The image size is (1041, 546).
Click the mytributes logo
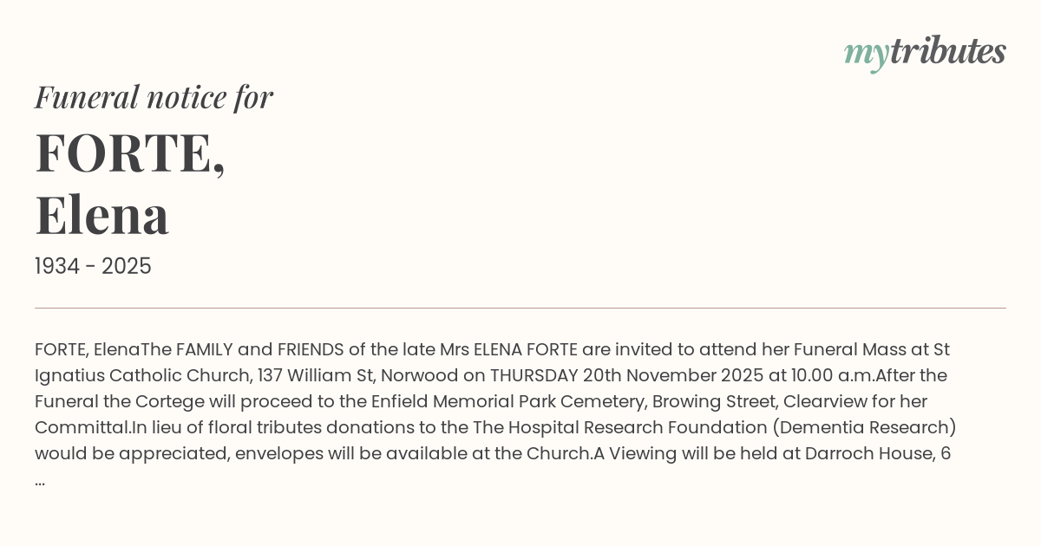coord(924,52)
